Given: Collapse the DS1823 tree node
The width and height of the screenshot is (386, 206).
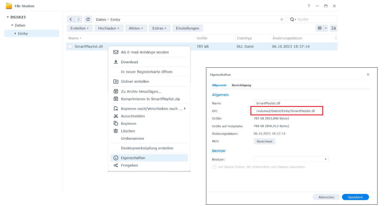Looking at the screenshot, I should tap(8, 17).
